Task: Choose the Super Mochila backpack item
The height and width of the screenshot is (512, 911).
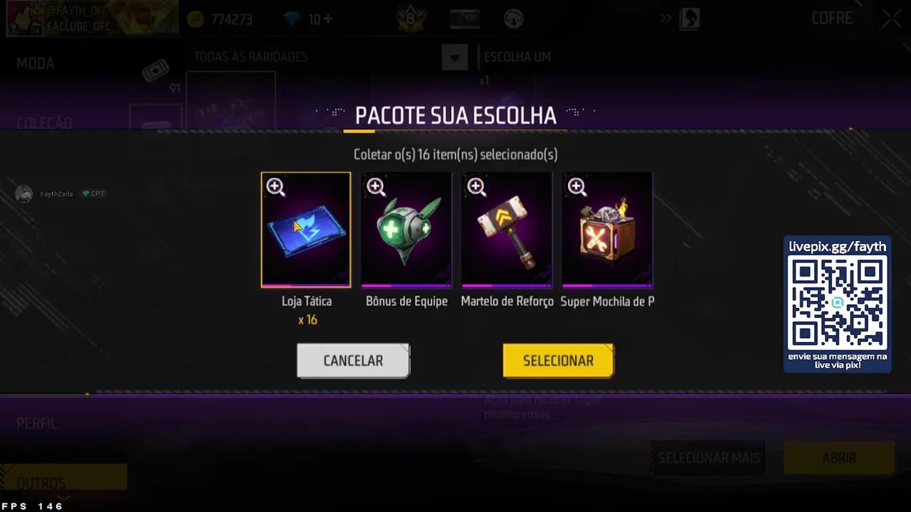Action: tap(607, 230)
